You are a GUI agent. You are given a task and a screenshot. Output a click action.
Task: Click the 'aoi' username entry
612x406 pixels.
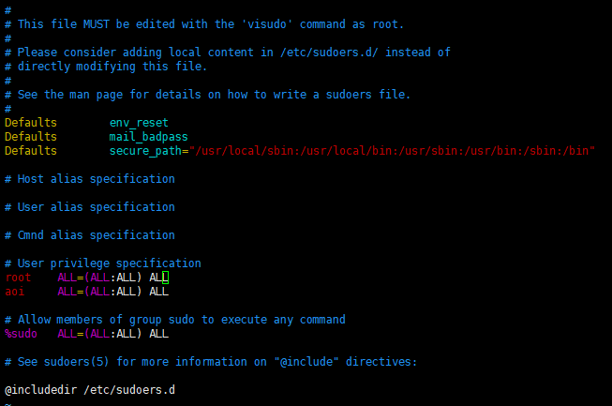[14, 292]
